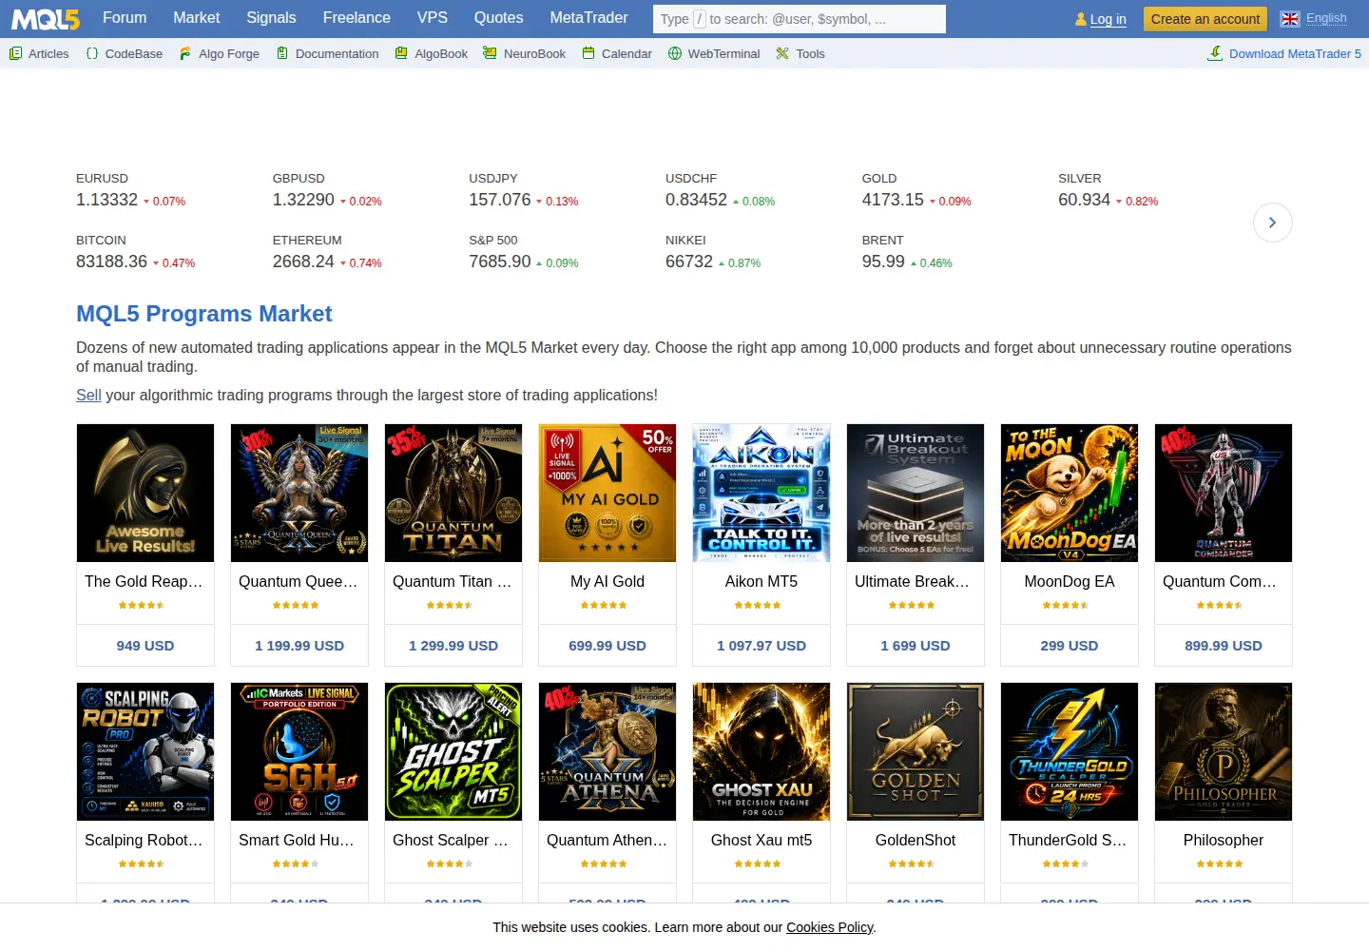Open the Forum menu
1369x951 pixels.
pyautogui.click(x=125, y=17)
